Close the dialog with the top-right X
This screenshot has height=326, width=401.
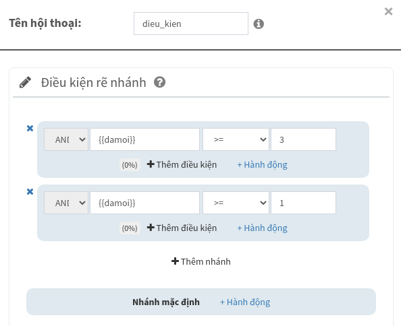[x=388, y=11]
